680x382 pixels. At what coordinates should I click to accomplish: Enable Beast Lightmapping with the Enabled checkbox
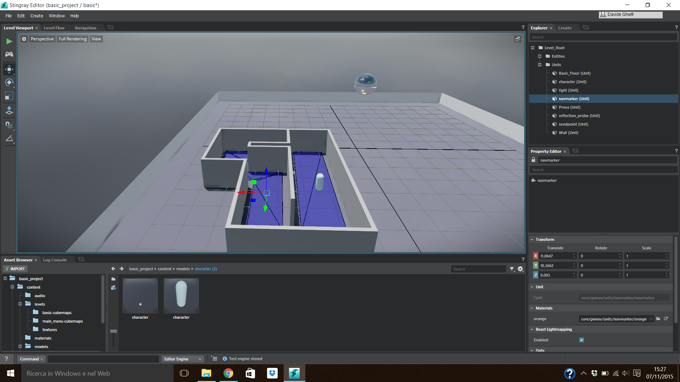point(581,340)
